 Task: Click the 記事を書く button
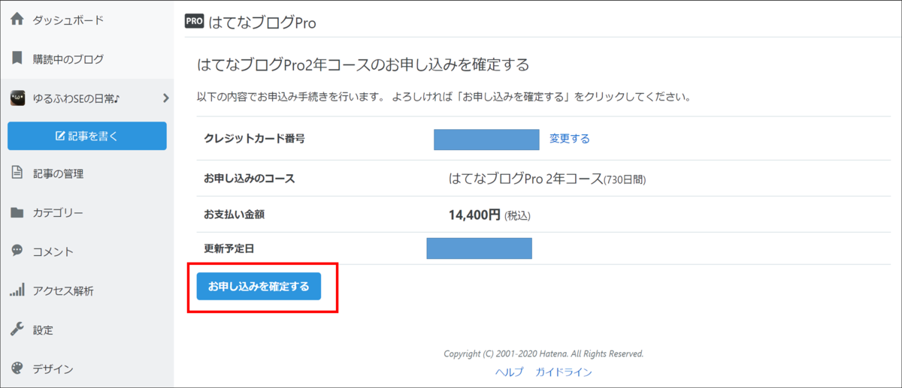coord(87,136)
